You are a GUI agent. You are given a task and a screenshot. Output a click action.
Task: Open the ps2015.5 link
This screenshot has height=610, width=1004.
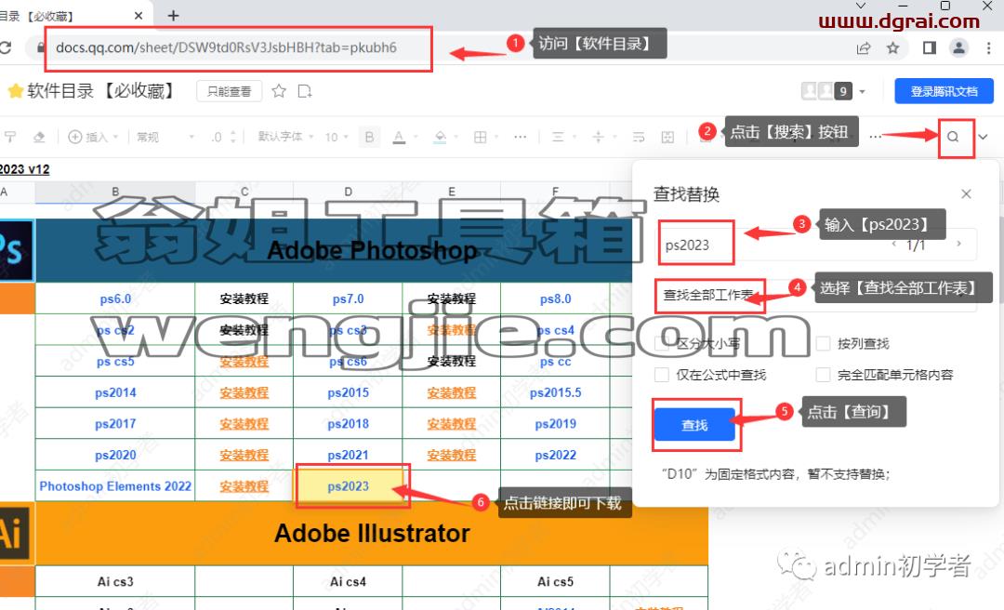pos(556,392)
